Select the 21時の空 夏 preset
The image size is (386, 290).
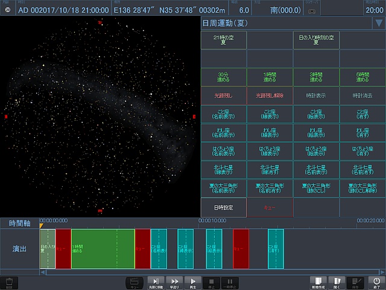223,40
